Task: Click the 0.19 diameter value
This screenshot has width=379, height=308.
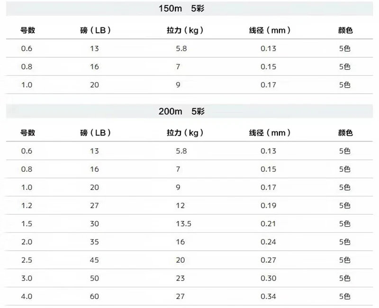Action: (268, 206)
